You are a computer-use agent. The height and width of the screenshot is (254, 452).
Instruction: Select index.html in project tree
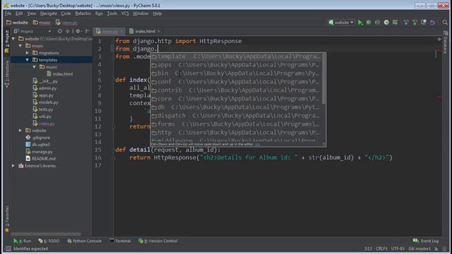click(59, 74)
